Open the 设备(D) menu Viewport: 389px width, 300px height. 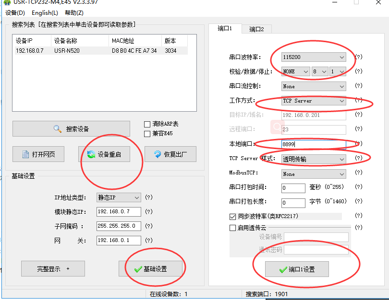[15, 13]
